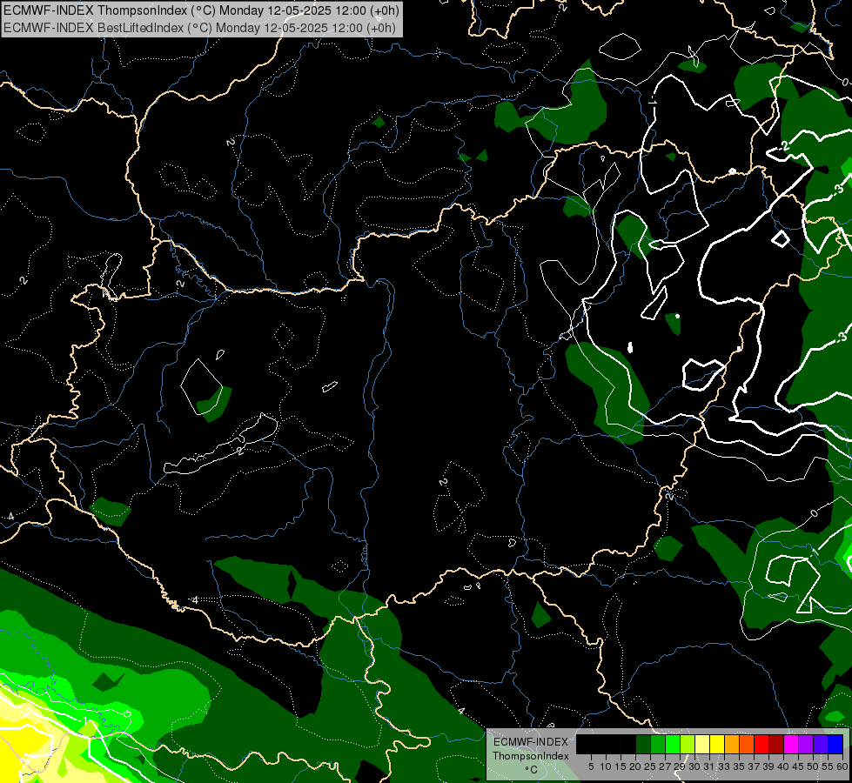Click the legend label ThompsonIndex
The width and height of the screenshot is (852, 783).
[x=531, y=756]
